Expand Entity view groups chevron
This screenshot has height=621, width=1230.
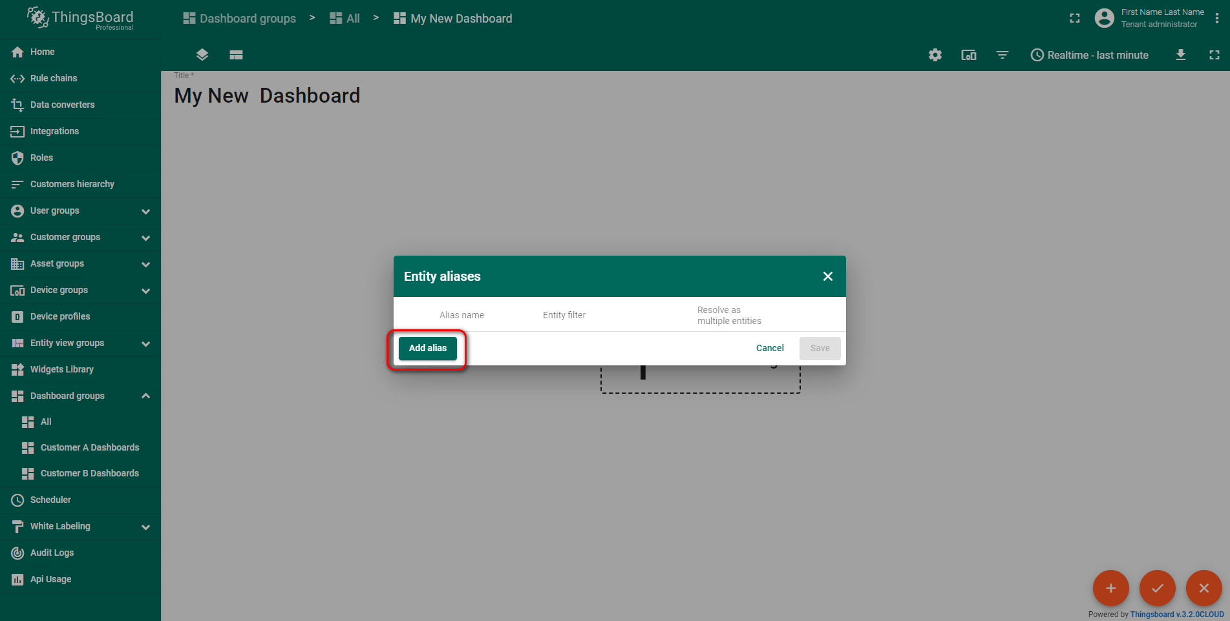pos(146,343)
